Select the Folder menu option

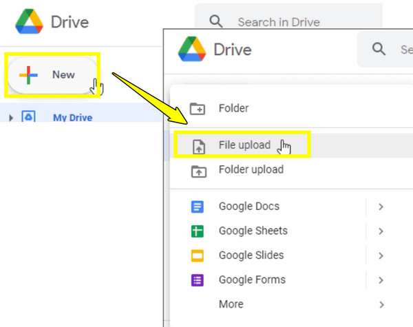(233, 108)
